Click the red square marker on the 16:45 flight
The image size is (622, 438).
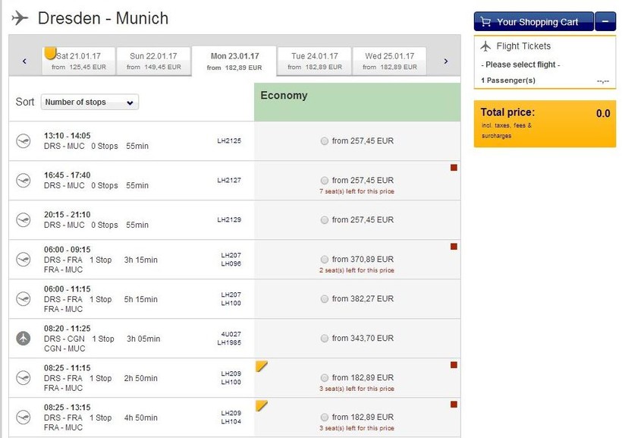[x=454, y=167]
